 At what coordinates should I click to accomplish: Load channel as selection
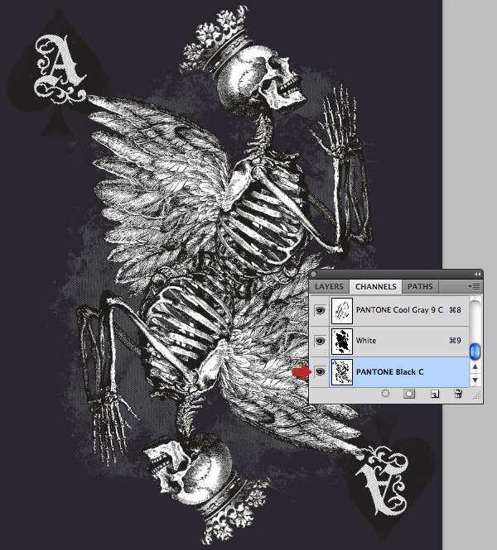point(385,394)
